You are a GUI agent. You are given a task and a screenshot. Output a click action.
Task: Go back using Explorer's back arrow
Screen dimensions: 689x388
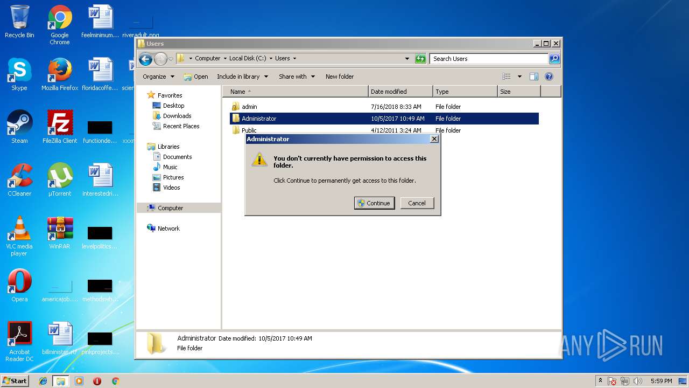coord(145,59)
